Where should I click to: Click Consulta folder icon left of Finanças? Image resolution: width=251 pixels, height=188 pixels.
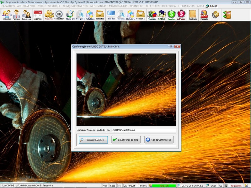pyautogui.click(x=141, y=15)
